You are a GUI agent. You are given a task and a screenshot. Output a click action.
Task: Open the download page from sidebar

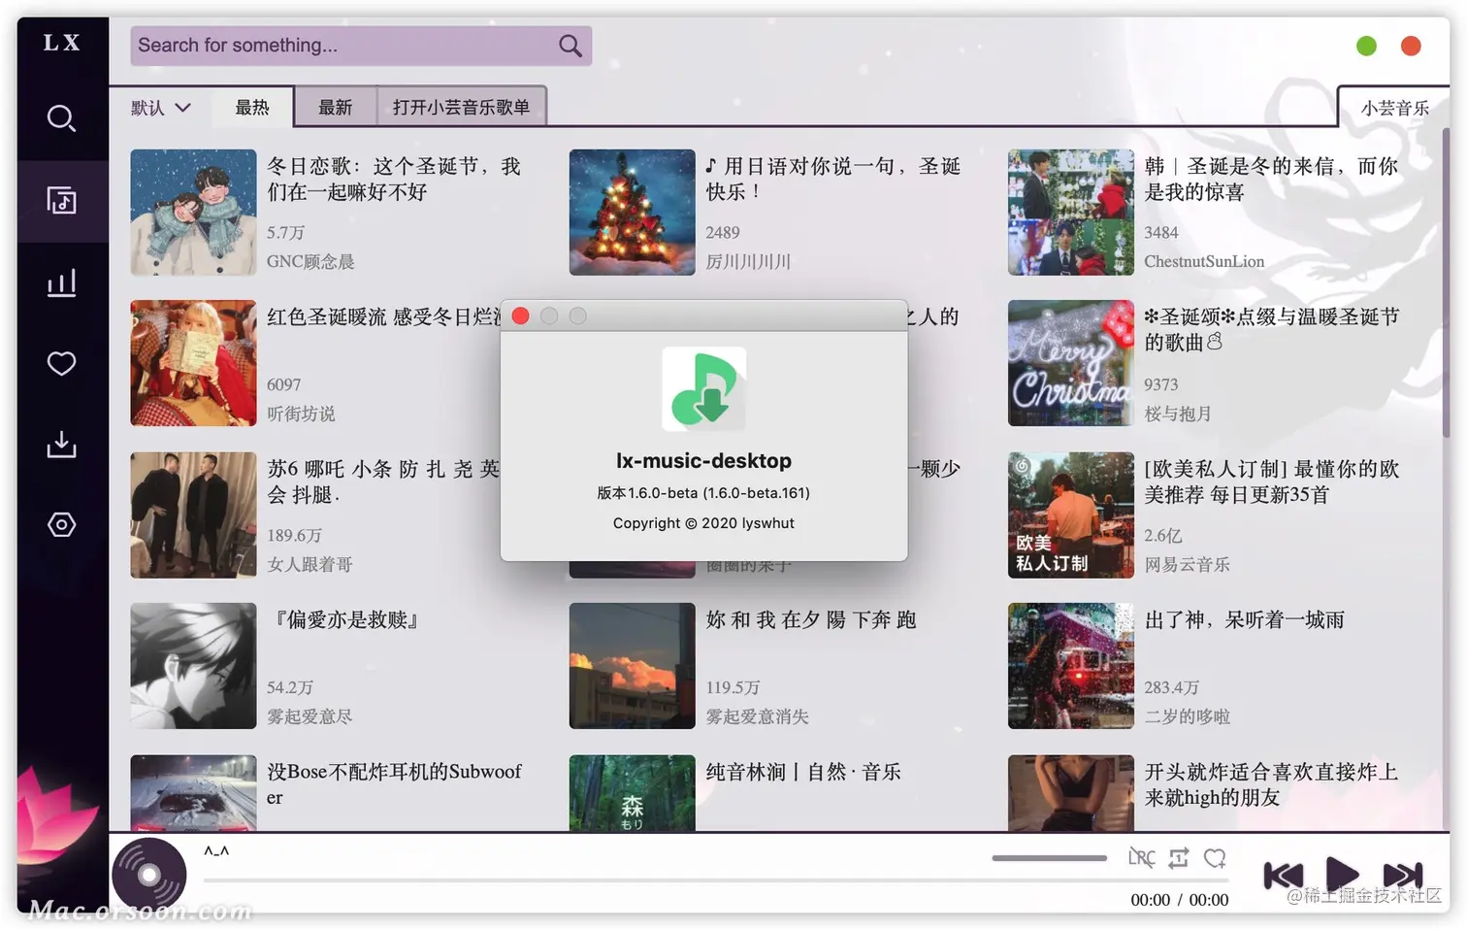click(61, 445)
